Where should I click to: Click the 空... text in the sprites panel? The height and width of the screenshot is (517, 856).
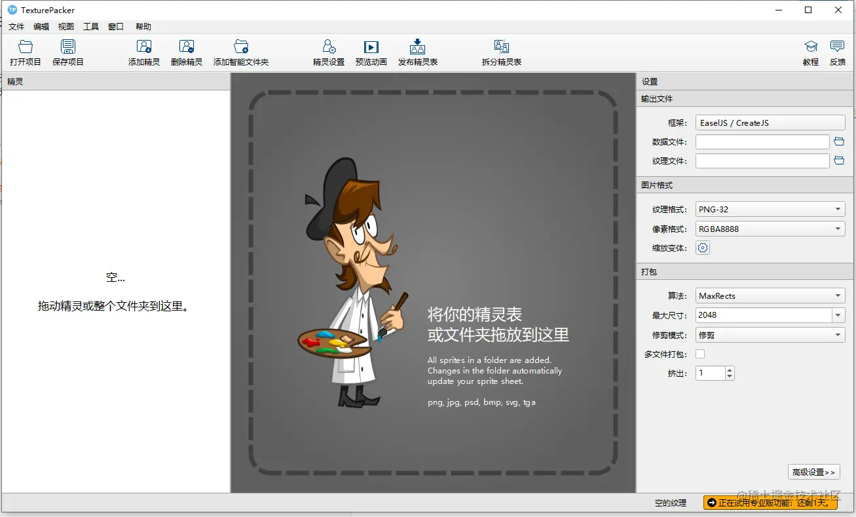click(115, 278)
